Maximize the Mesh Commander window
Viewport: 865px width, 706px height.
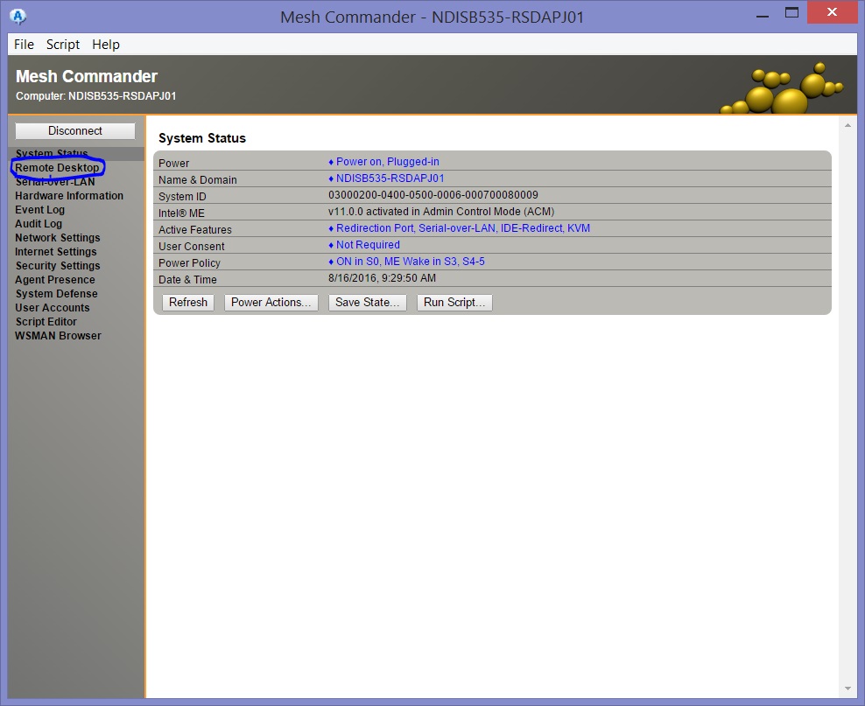click(x=791, y=13)
